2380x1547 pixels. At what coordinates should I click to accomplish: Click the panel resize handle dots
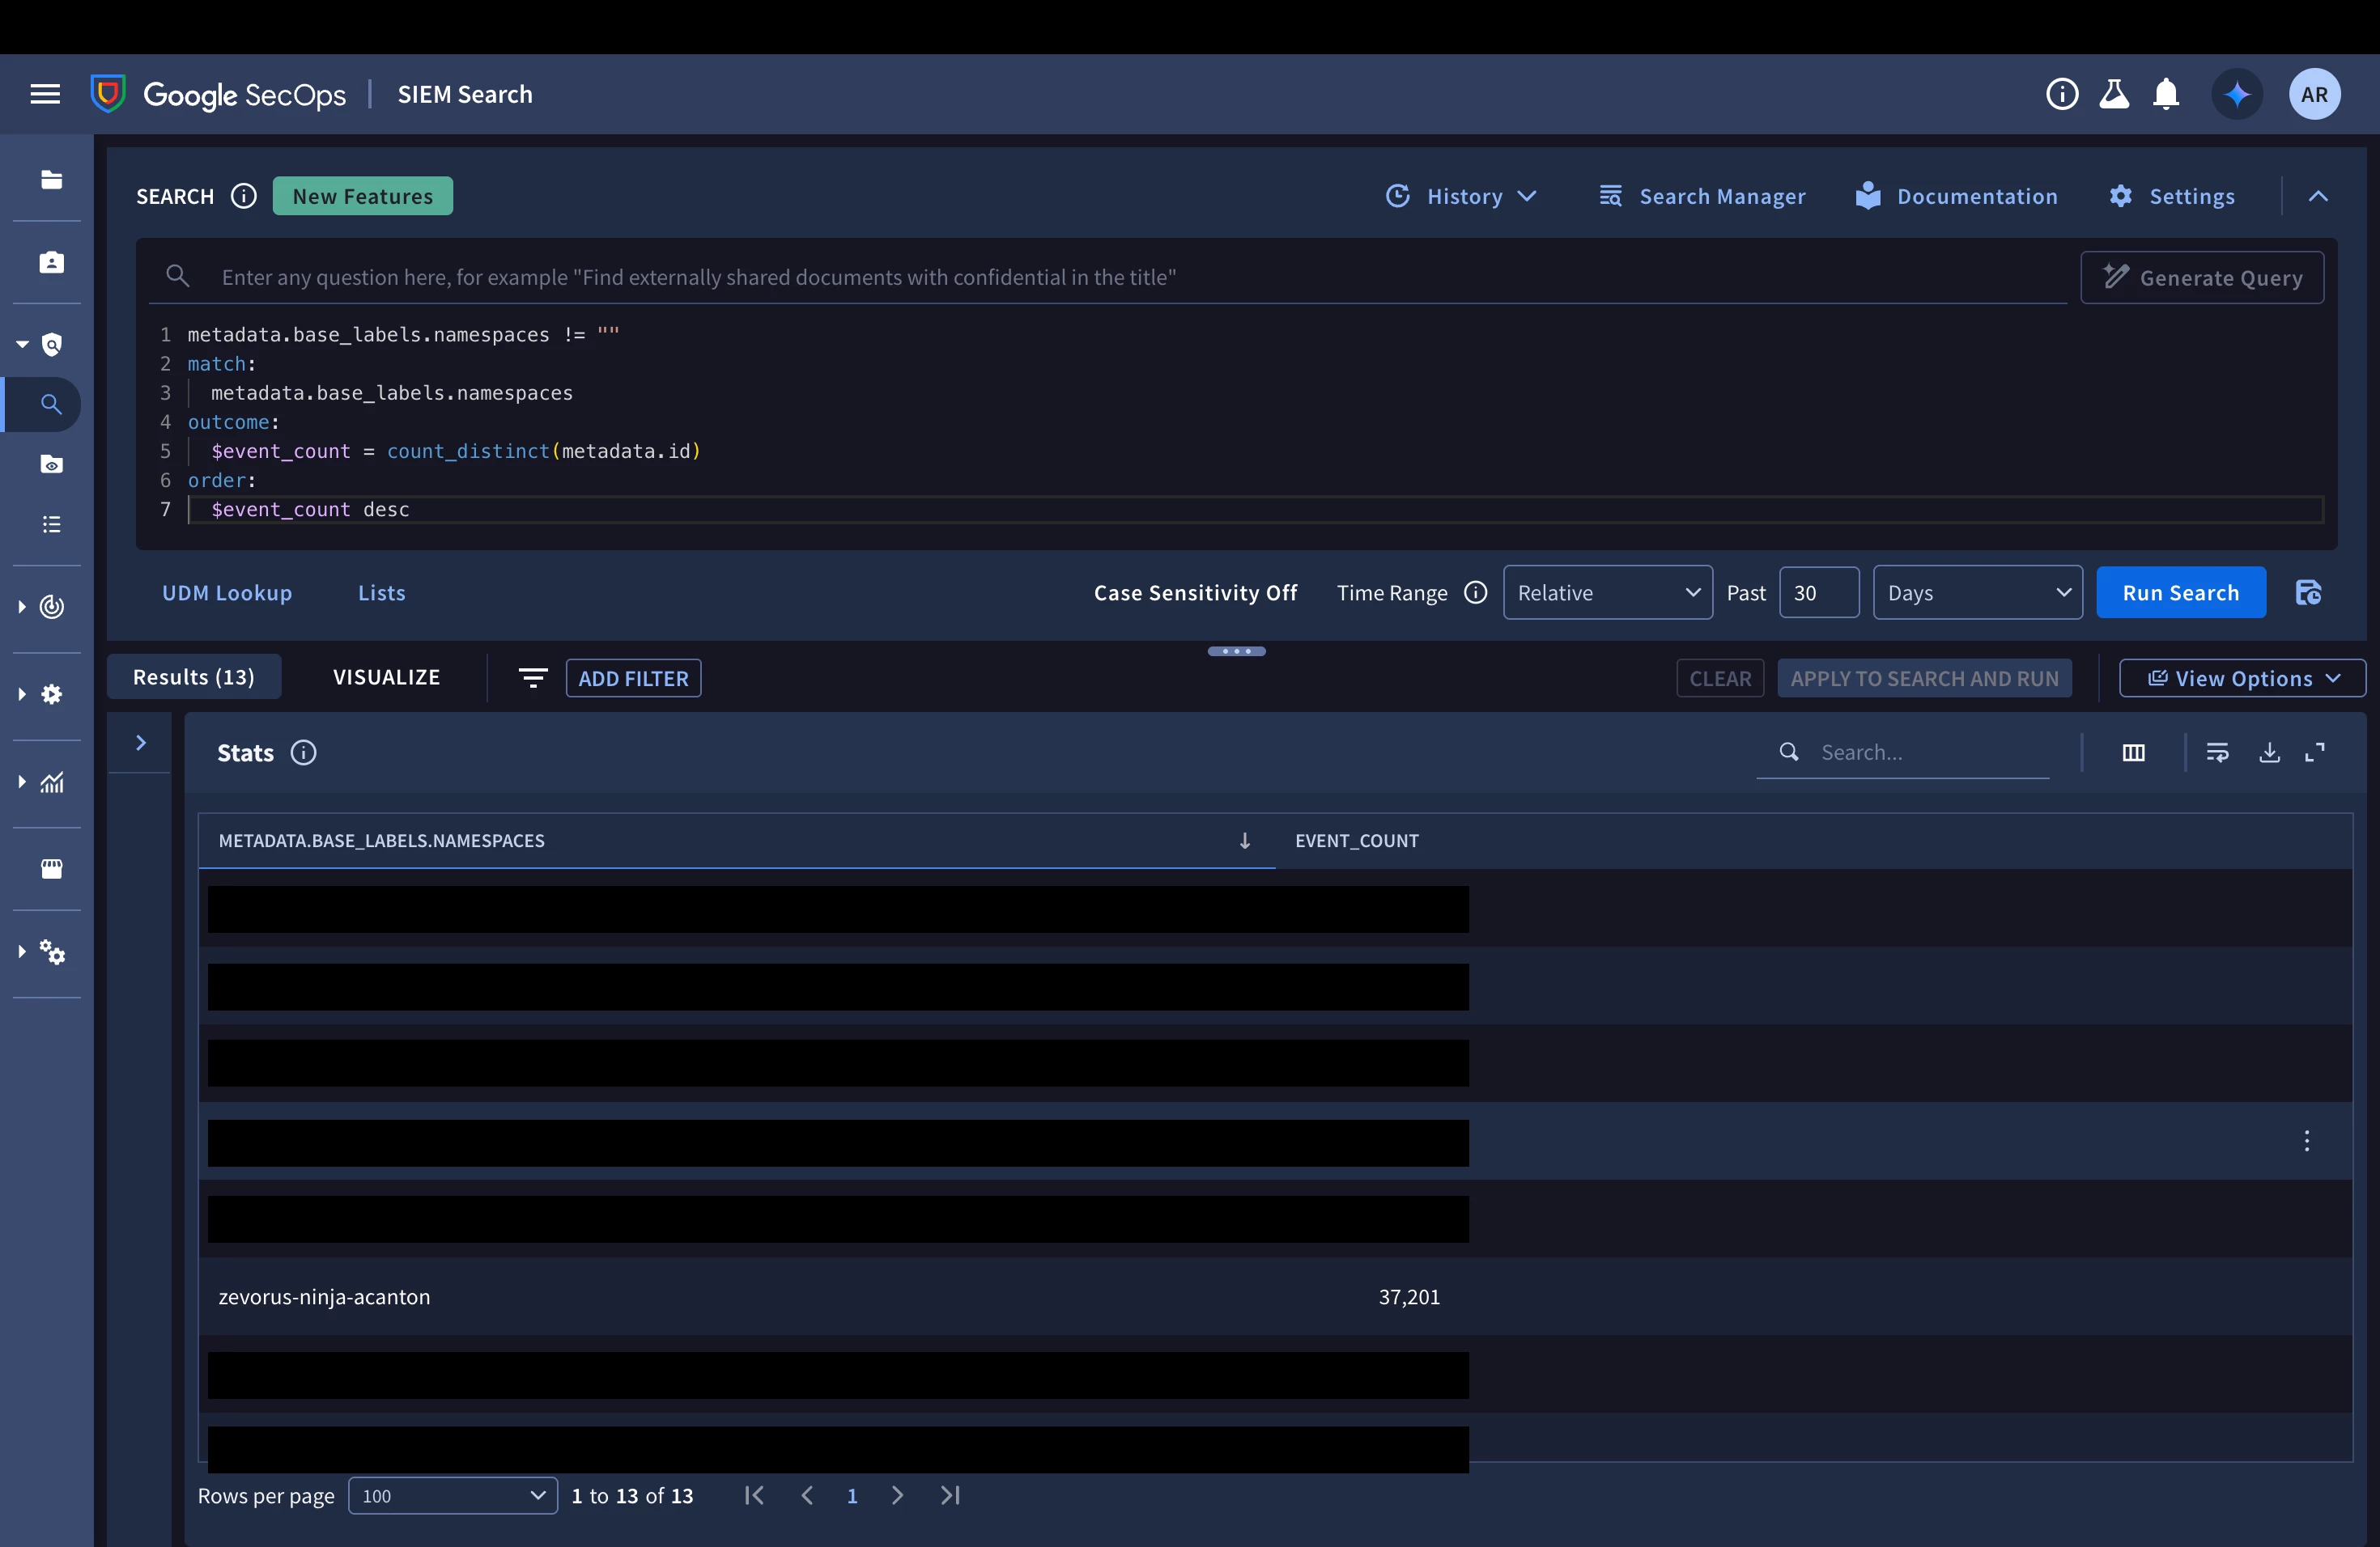[x=1236, y=651]
